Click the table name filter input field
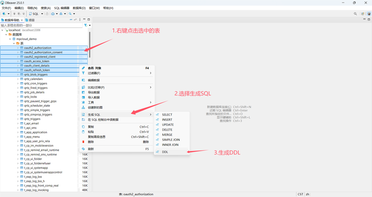The height and width of the screenshot is (197, 372). [41, 25]
